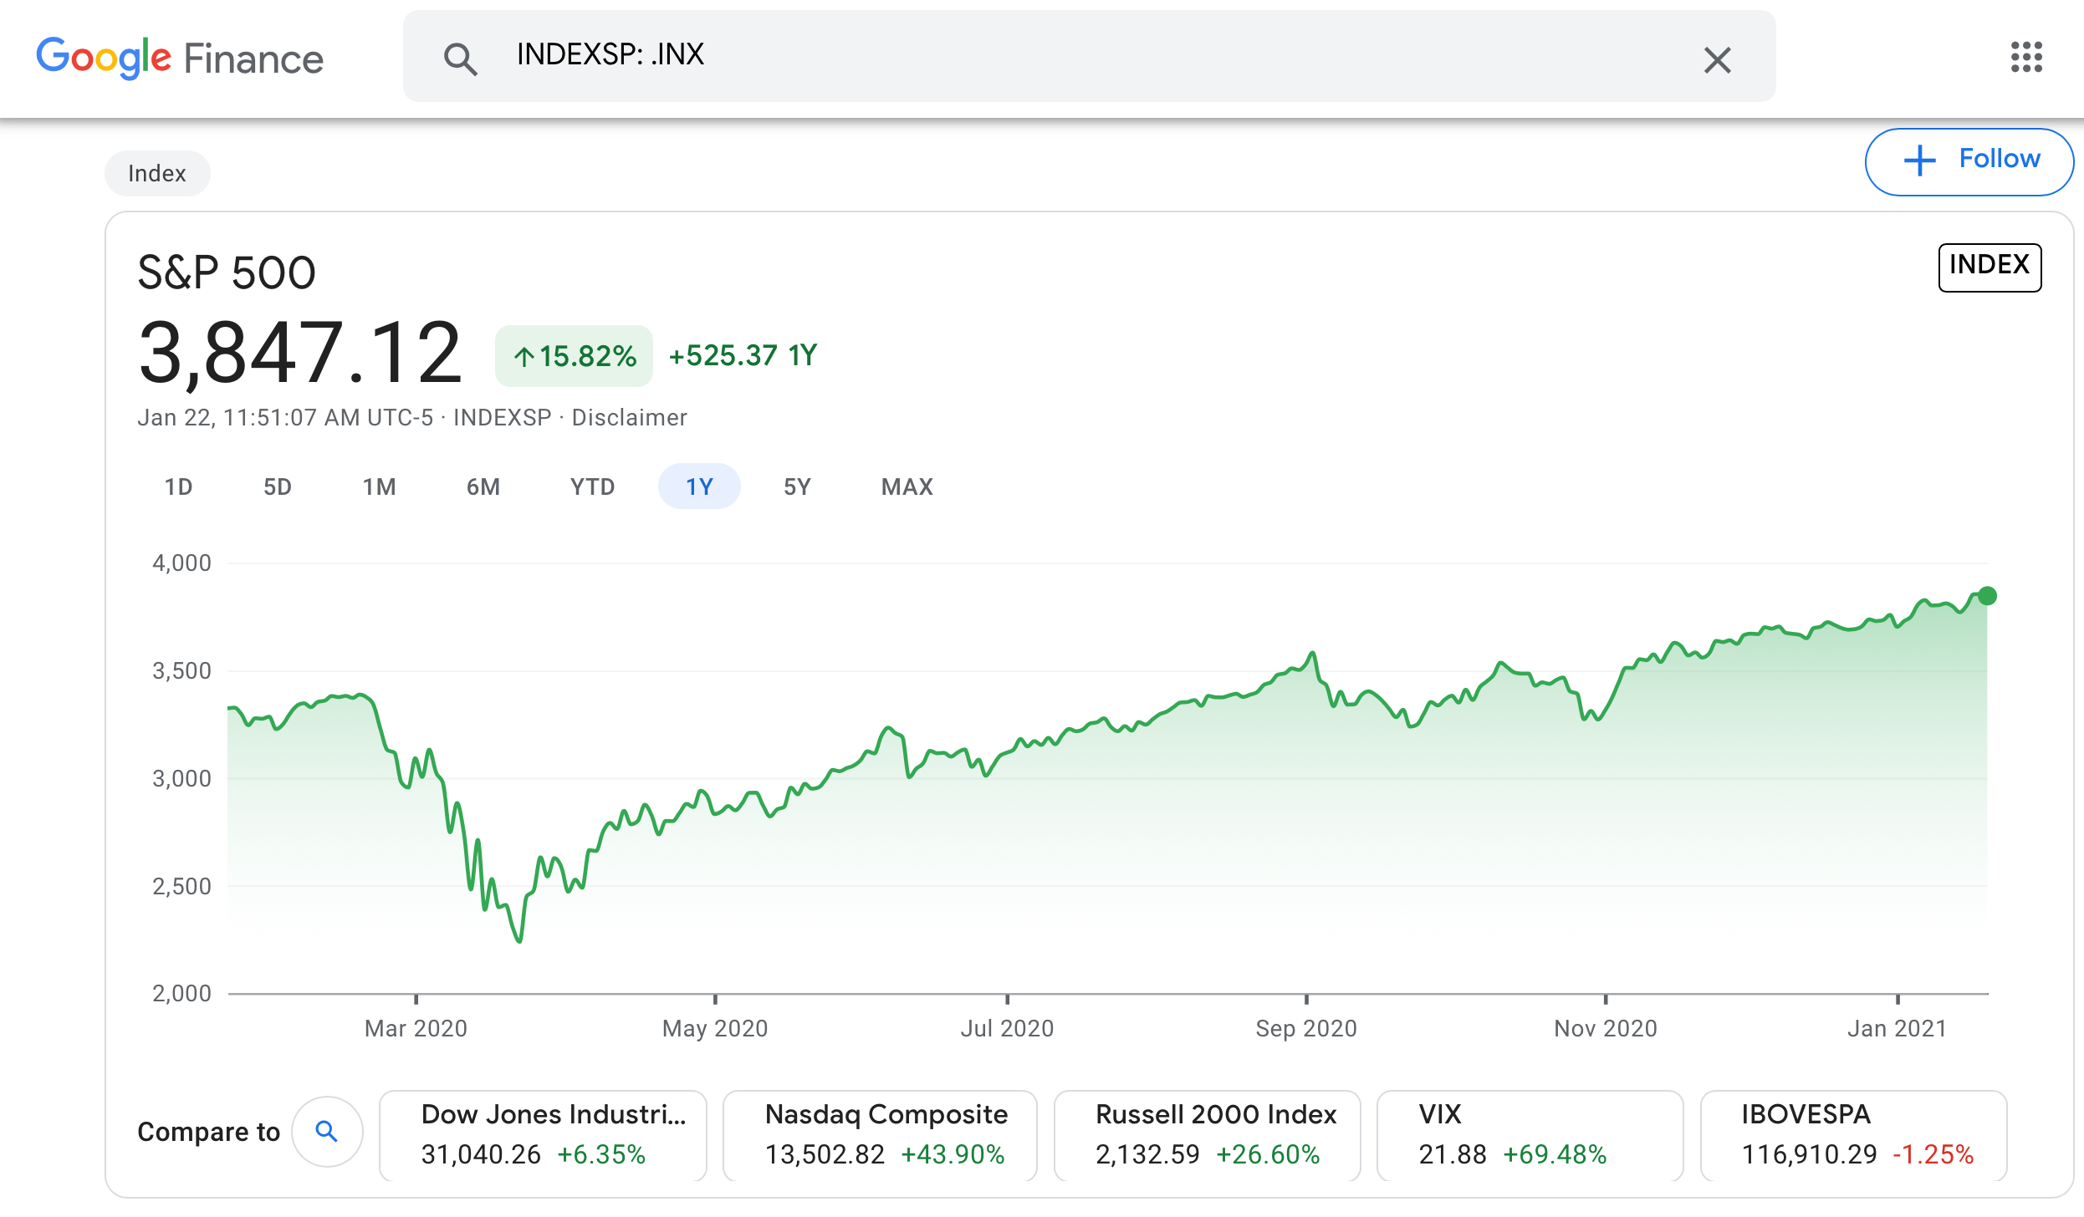This screenshot has height=1217, width=2084.
Task: Click the Index chip
Action: [157, 173]
